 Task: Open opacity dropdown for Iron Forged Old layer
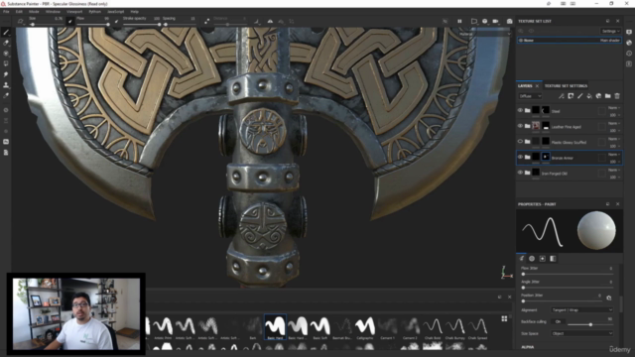[x=614, y=178]
